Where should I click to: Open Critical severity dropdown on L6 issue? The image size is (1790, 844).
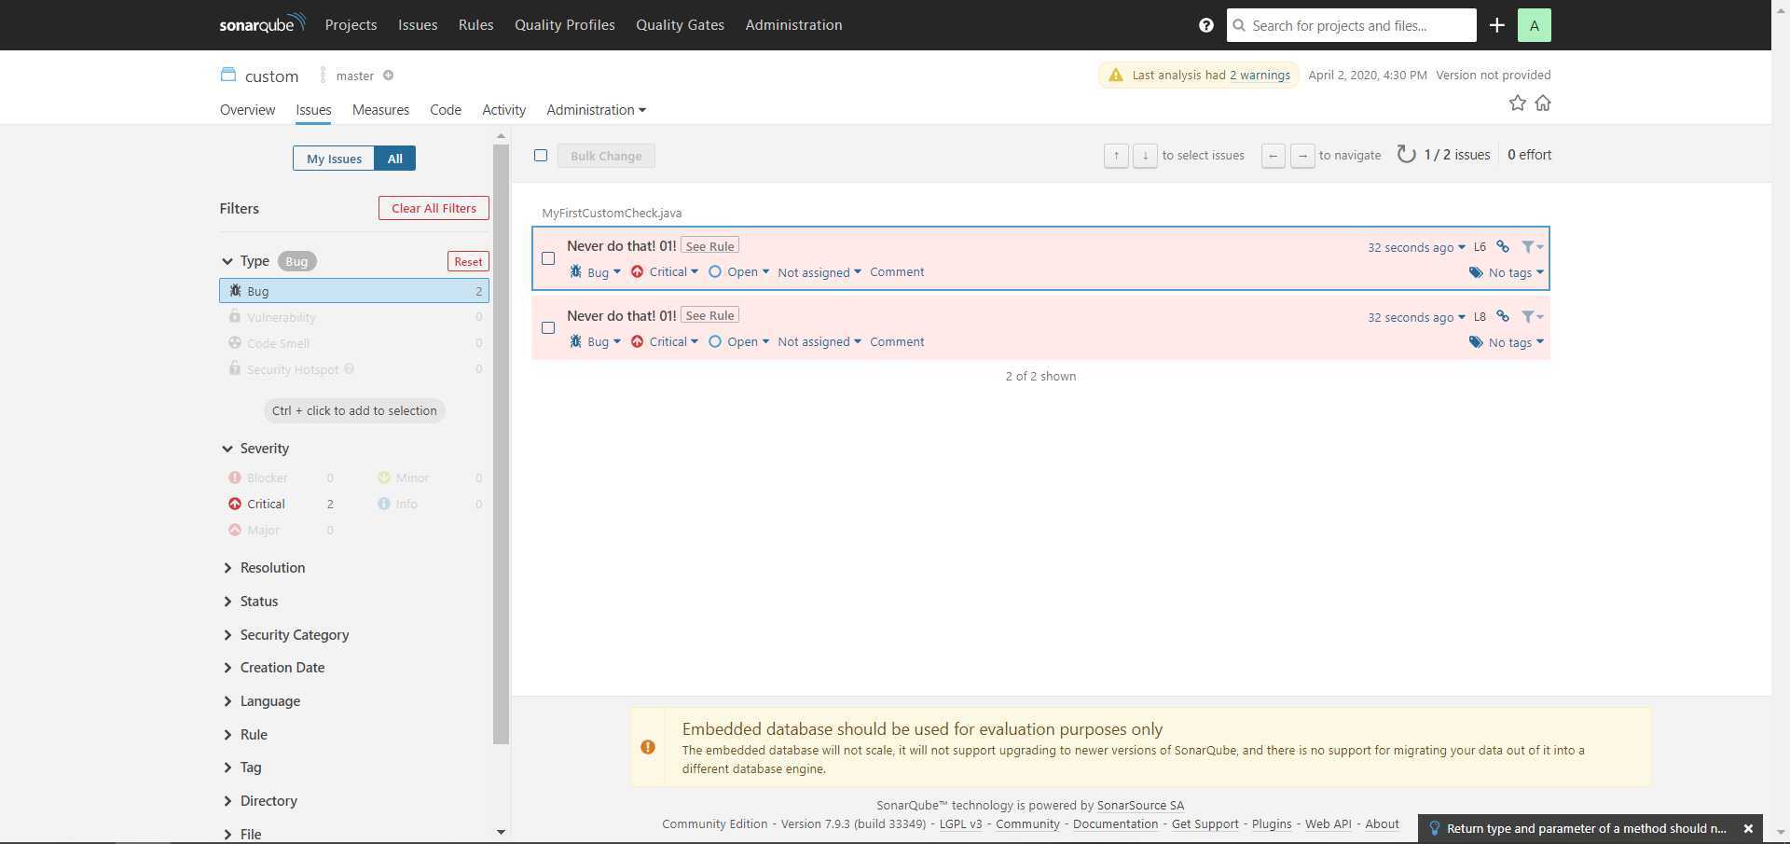coord(664,272)
